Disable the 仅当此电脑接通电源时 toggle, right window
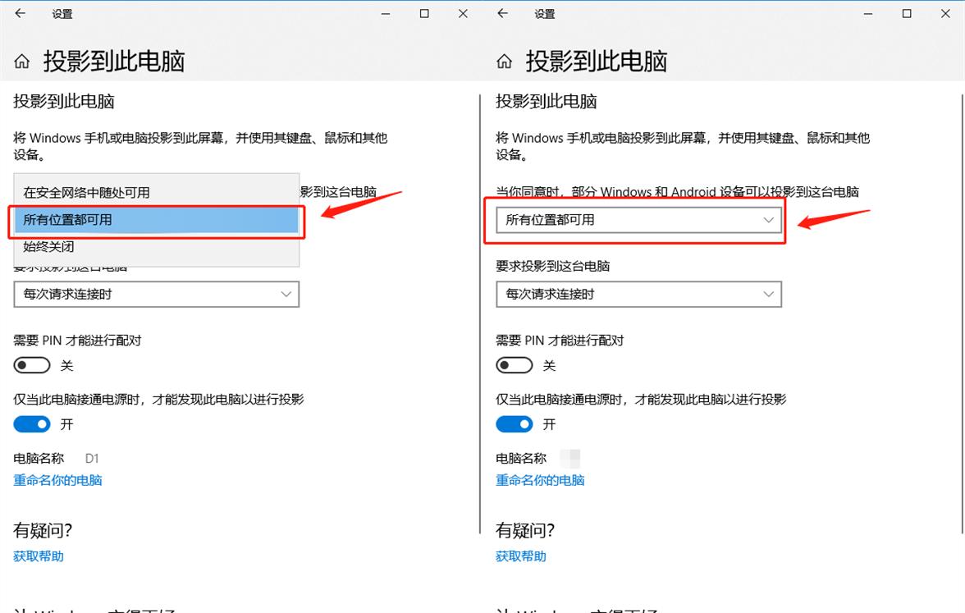Image resolution: width=965 pixels, height=613 pixels. [x=514, y=423]
